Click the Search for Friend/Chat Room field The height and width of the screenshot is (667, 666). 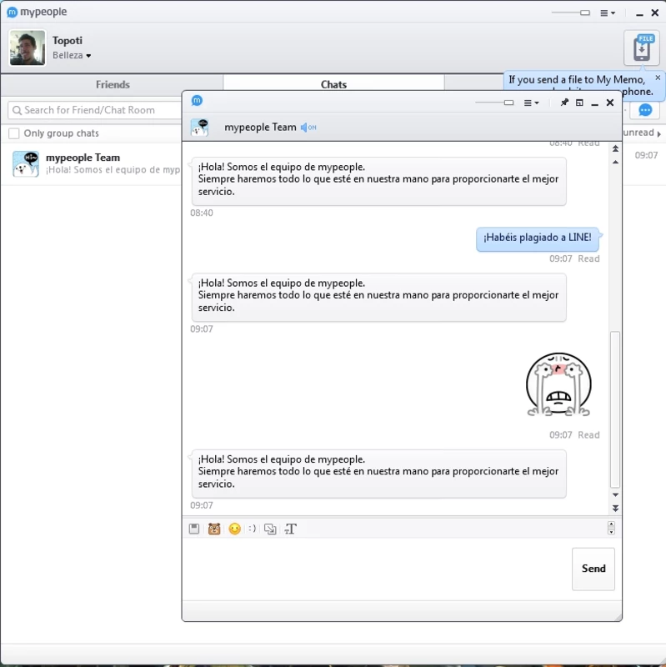95,110
